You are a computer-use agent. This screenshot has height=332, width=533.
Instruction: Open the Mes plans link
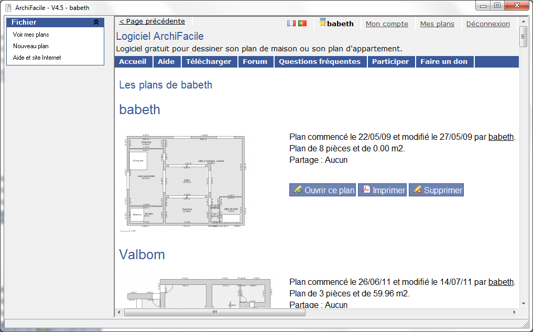(437, 24)
